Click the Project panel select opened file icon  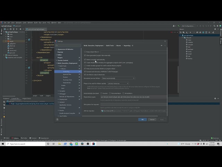pos(10,29)
